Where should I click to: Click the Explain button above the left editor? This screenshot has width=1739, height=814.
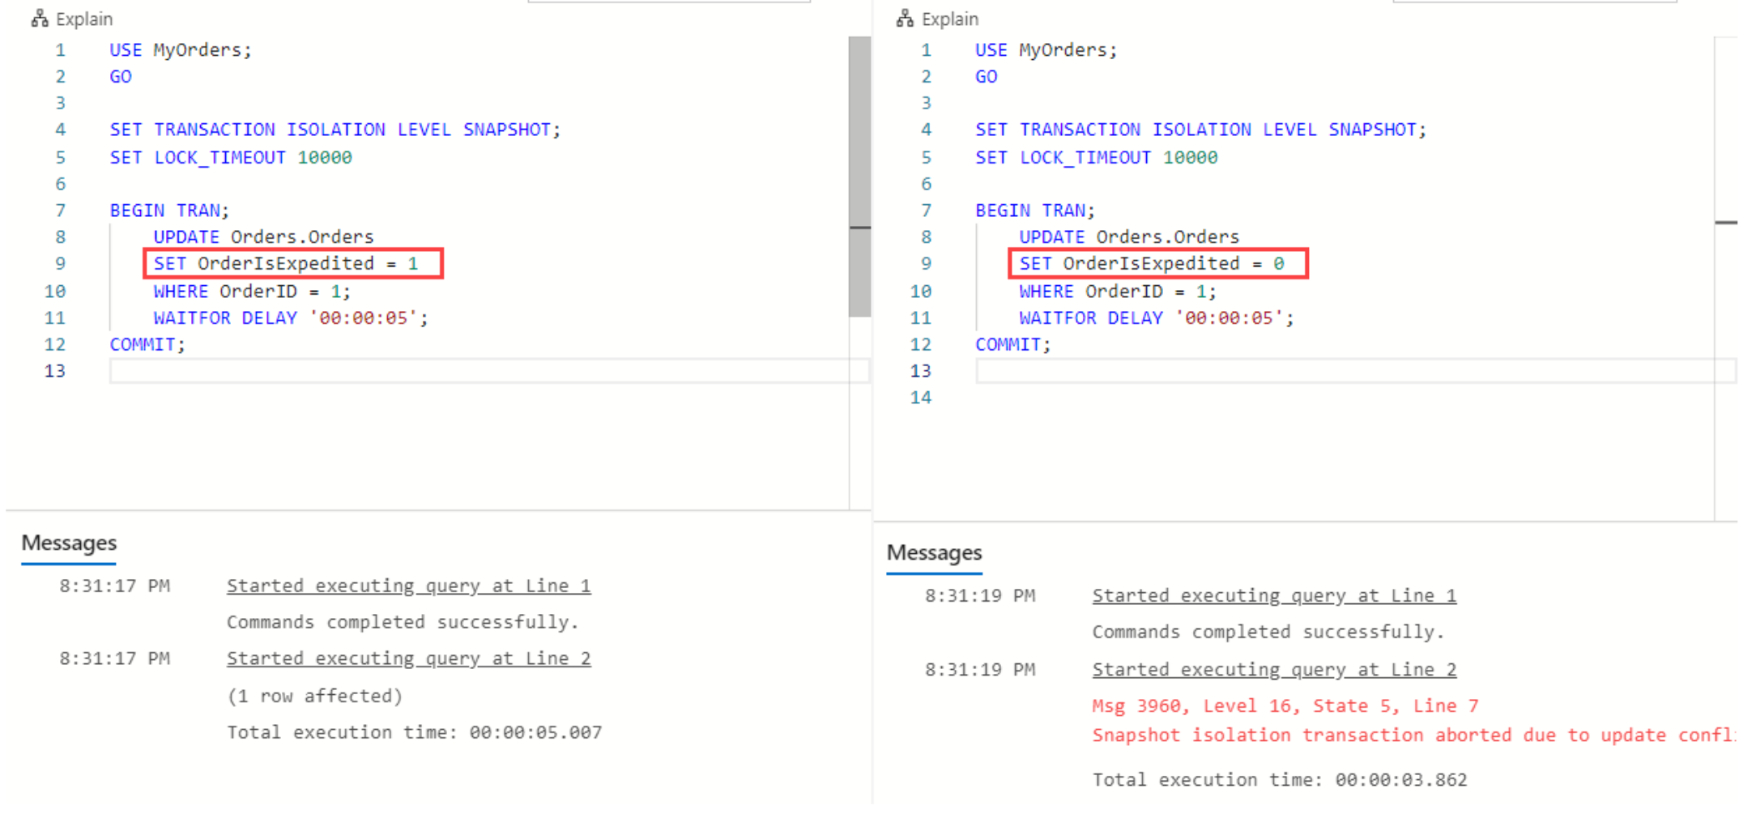[x=72, y=19]
